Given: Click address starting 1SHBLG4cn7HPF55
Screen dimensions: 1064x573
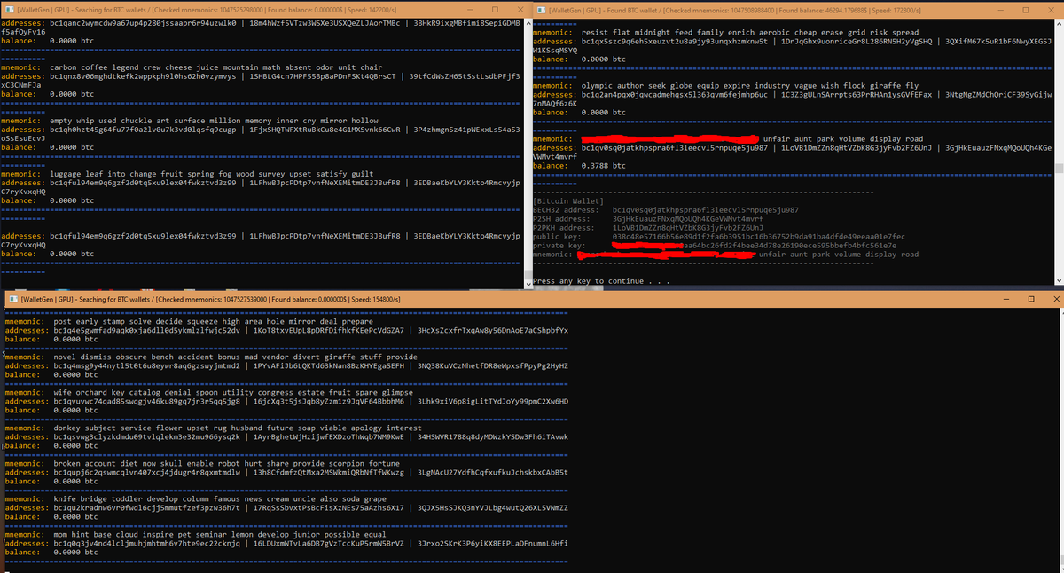Looking at the screenshot, I should point(325,76).
